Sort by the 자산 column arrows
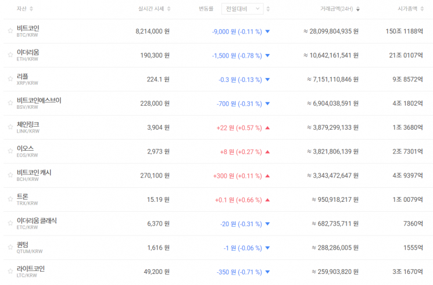This screenshot has height=285, width=433. [31, 9]
